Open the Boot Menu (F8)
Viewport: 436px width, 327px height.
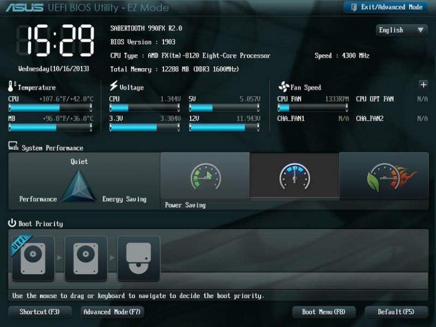(x=324, y=312)
